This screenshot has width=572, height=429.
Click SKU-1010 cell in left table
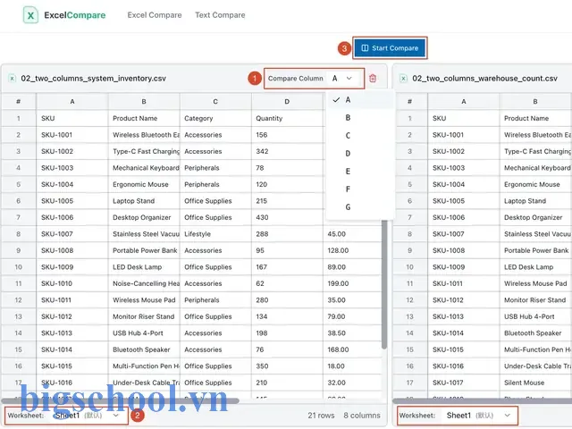point(72,283)
